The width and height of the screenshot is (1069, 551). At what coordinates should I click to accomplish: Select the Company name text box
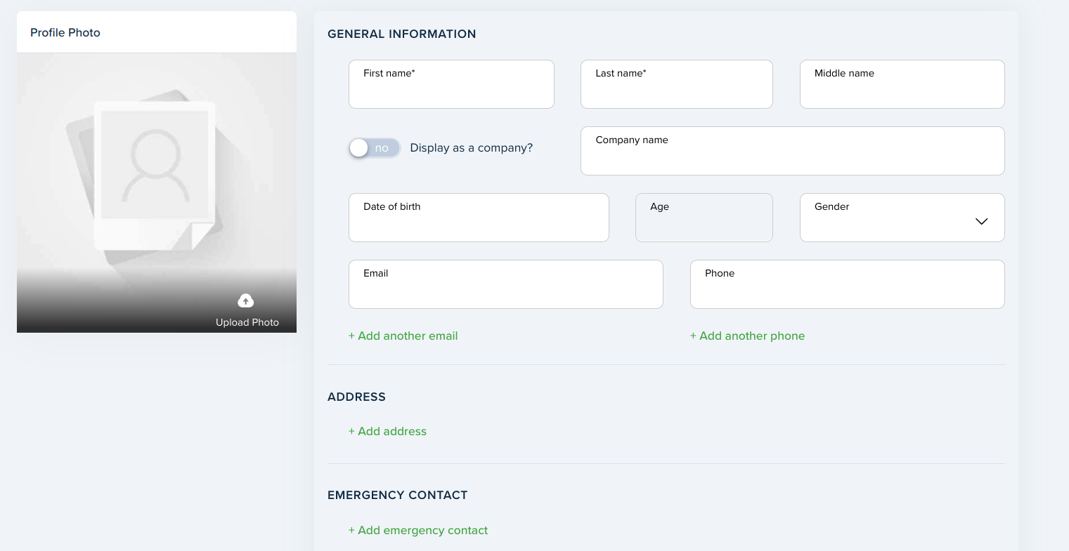(793, 151)
